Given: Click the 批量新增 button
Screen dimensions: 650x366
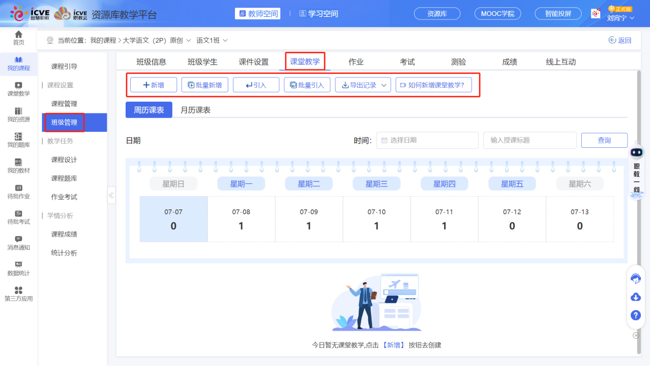Looking at the screenshot, I should pos(204,85).
